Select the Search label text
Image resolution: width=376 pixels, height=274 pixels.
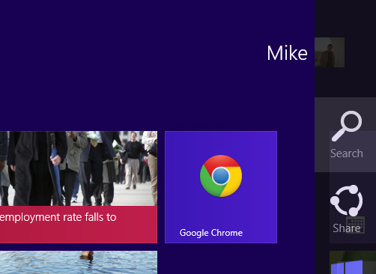347,153
